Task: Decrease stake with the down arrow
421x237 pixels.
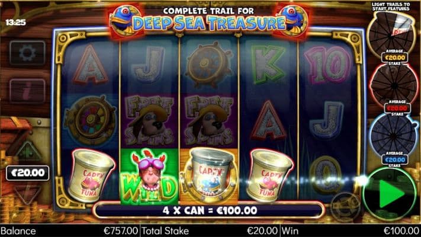Action: pos(27,192)
